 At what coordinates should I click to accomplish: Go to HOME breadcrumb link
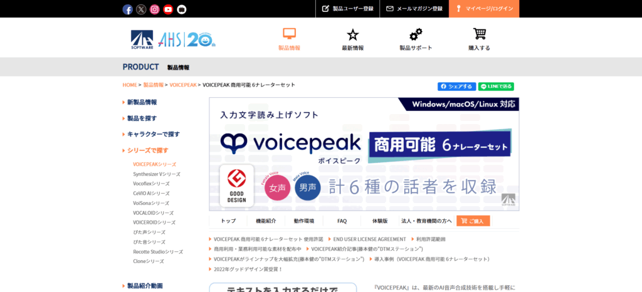[130, 85]
